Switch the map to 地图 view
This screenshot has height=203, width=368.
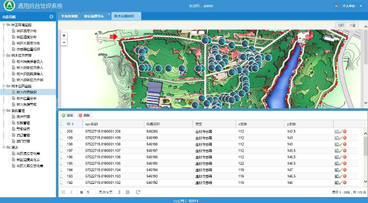(x=341, y=25)
